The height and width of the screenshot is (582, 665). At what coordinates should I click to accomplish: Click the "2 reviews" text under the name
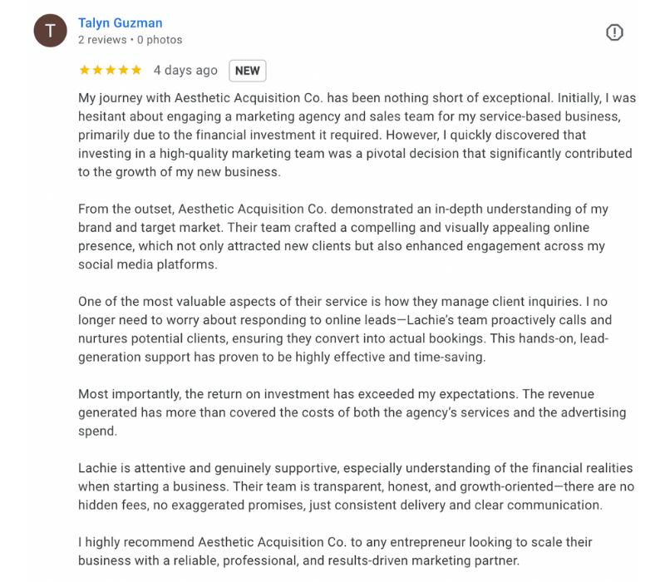pos(102,40)
